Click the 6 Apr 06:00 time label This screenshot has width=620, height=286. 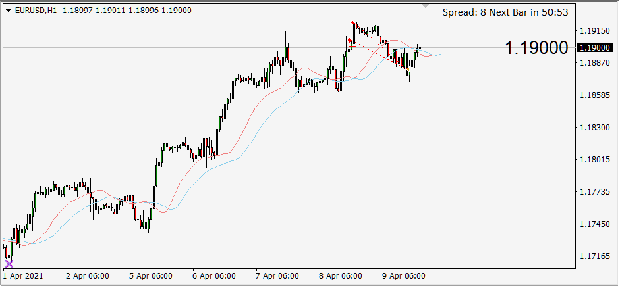point(214,275)
